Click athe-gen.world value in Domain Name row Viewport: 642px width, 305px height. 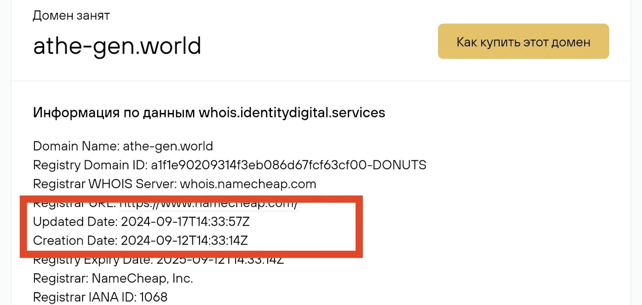click(x=168, y=146)
